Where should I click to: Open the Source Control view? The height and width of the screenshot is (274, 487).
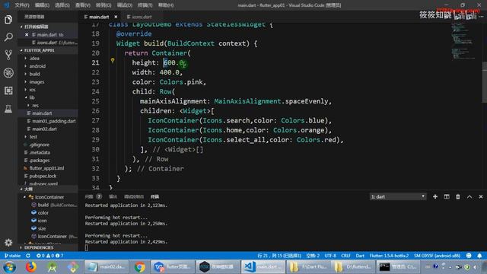click(8, 55)
